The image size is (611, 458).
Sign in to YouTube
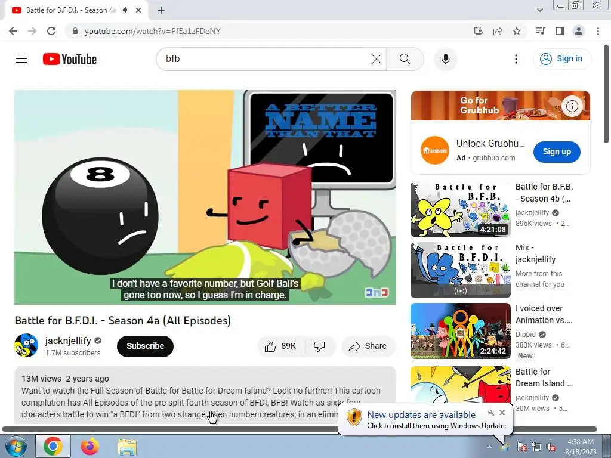tap(561, 59)
